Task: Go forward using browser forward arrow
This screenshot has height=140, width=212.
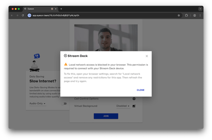Action: [17, 16]
